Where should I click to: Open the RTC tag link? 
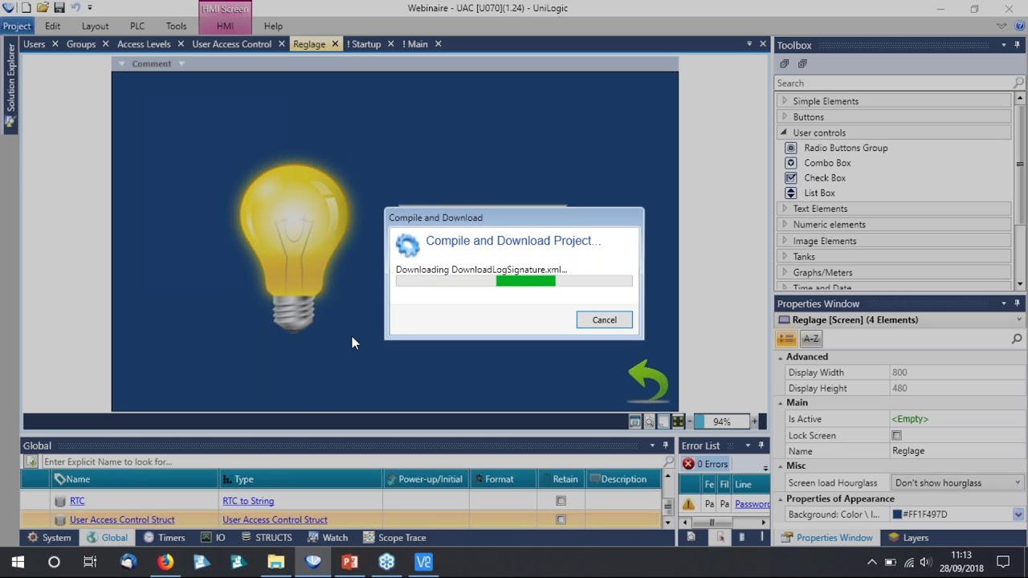click(x=77, y=501)
